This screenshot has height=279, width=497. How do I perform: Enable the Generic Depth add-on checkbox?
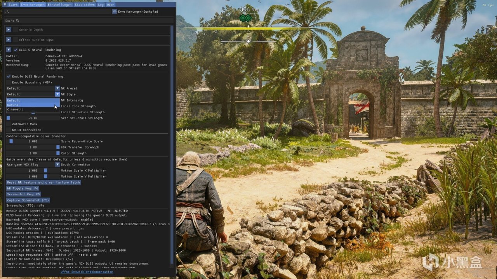point(16,29)
